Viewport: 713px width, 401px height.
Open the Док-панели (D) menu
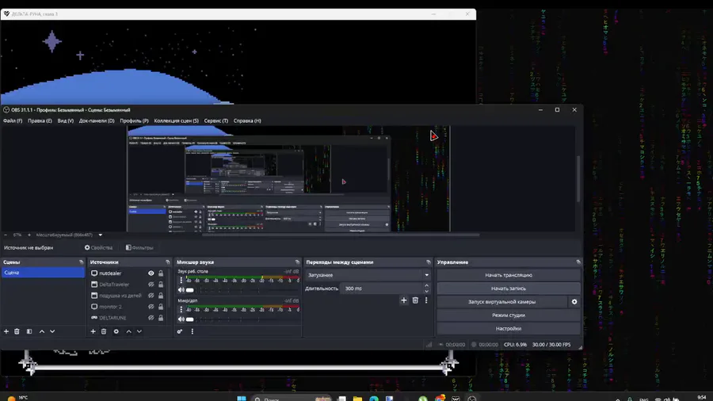(x=97, y=121)
